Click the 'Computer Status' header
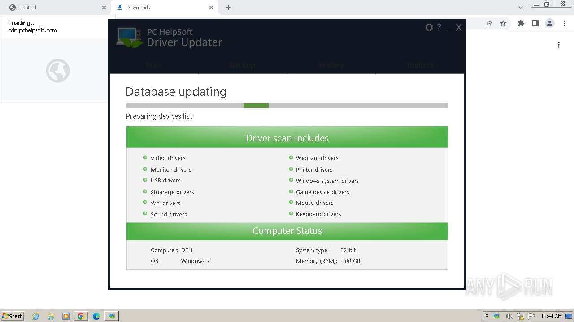574x322 pixels. 287,231
